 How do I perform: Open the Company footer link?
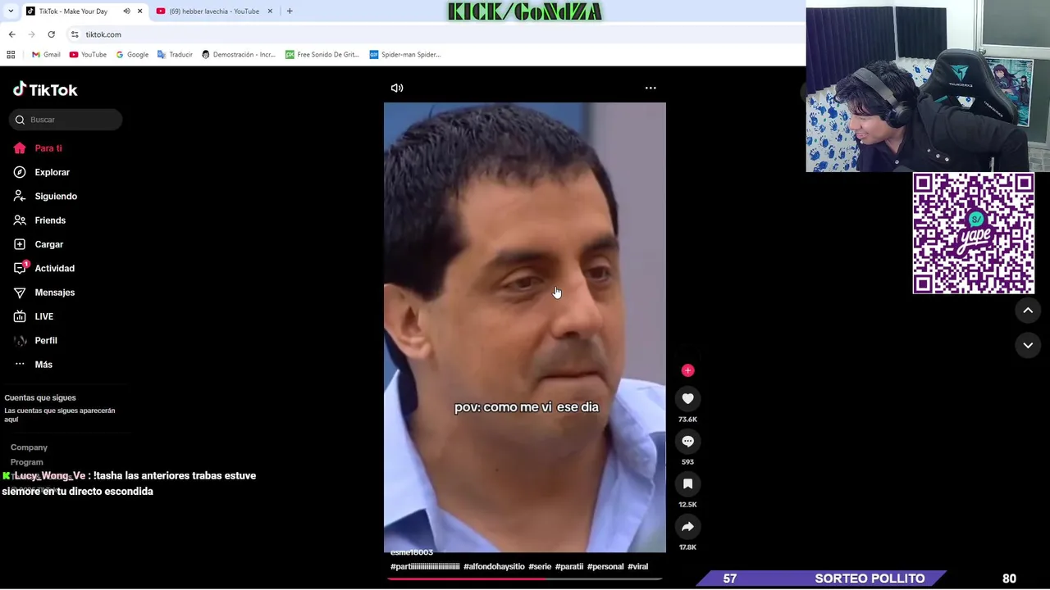tap(29, 447)
